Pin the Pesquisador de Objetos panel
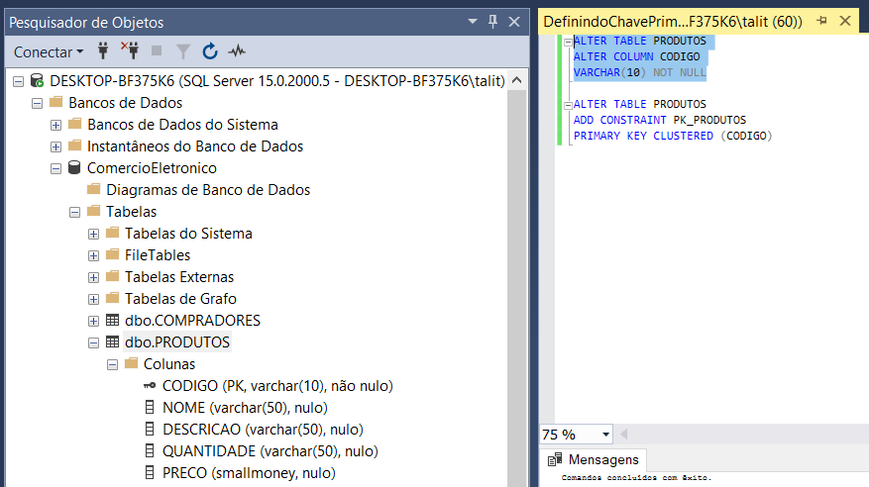The width and height of the screenshot is (869, 487). tap(492, 22)
